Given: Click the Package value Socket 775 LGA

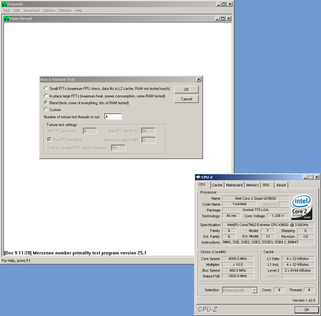Looking at the screenshot, I should pos(255,210).
